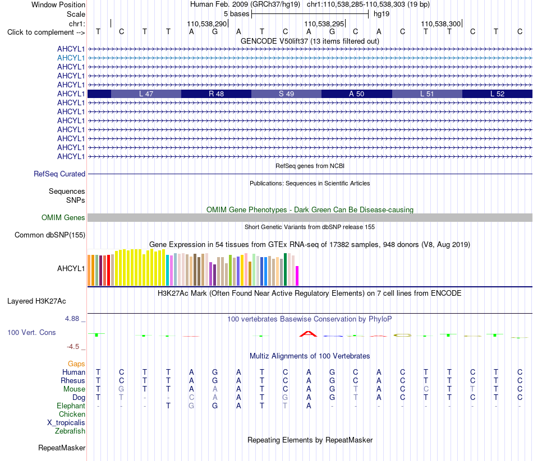
Task: Open GENCODE V50lift37 track title
Action: [310, 41]
